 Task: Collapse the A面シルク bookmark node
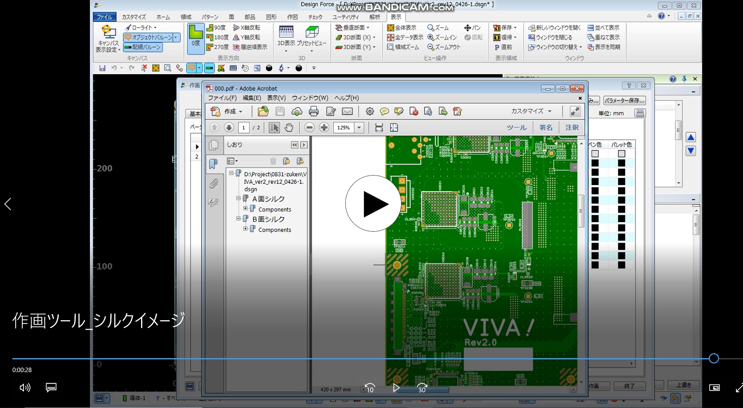coord(238,198)
